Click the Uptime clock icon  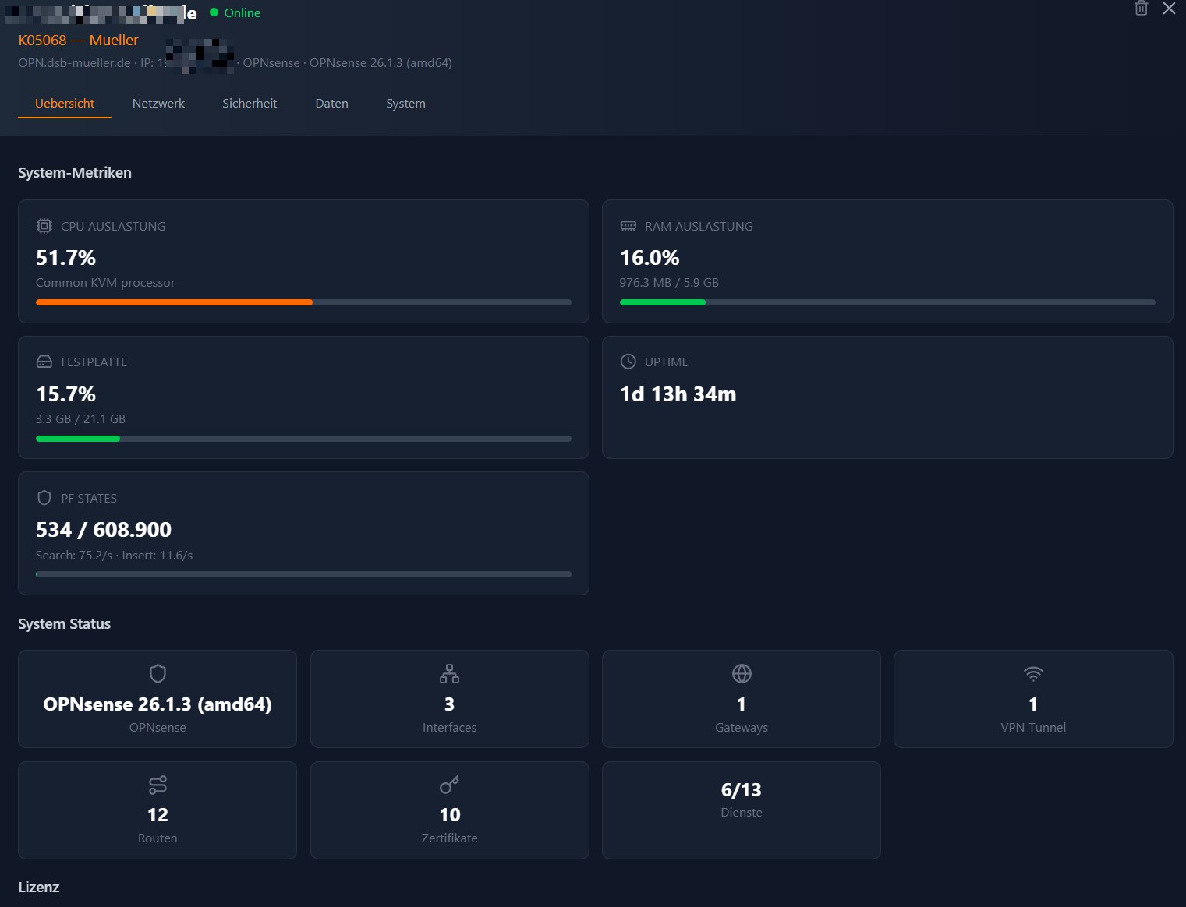coord(628,362)
